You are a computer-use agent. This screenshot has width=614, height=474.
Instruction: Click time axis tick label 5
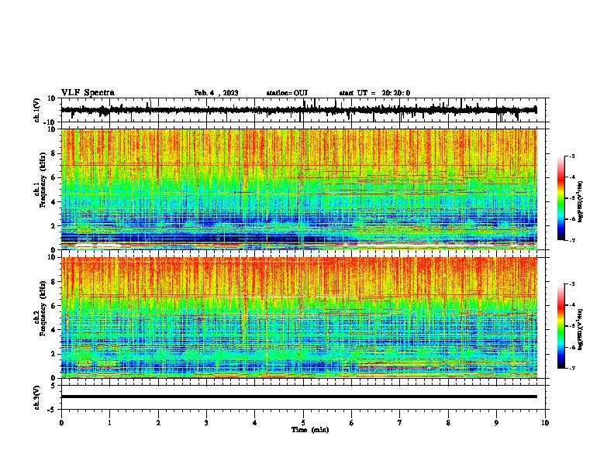pos(303,423)
